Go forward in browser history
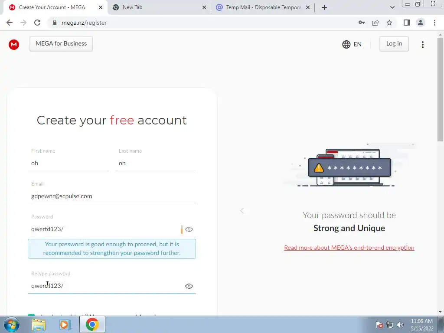The image size is (444, 333). 23,23
